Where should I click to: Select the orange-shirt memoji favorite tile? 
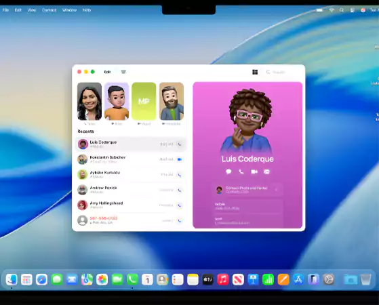point(117,101)
